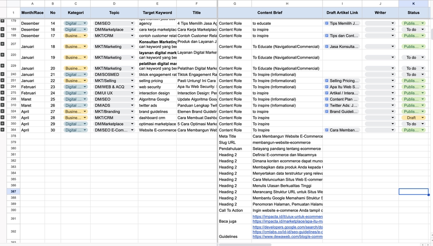Select column K header
433x246 pixels.
click(x=415, y=4)
